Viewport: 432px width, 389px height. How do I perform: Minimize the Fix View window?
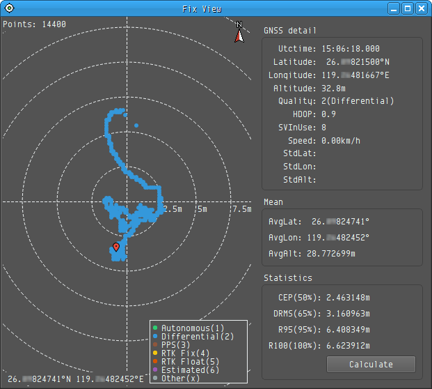(x=394, y=8)
